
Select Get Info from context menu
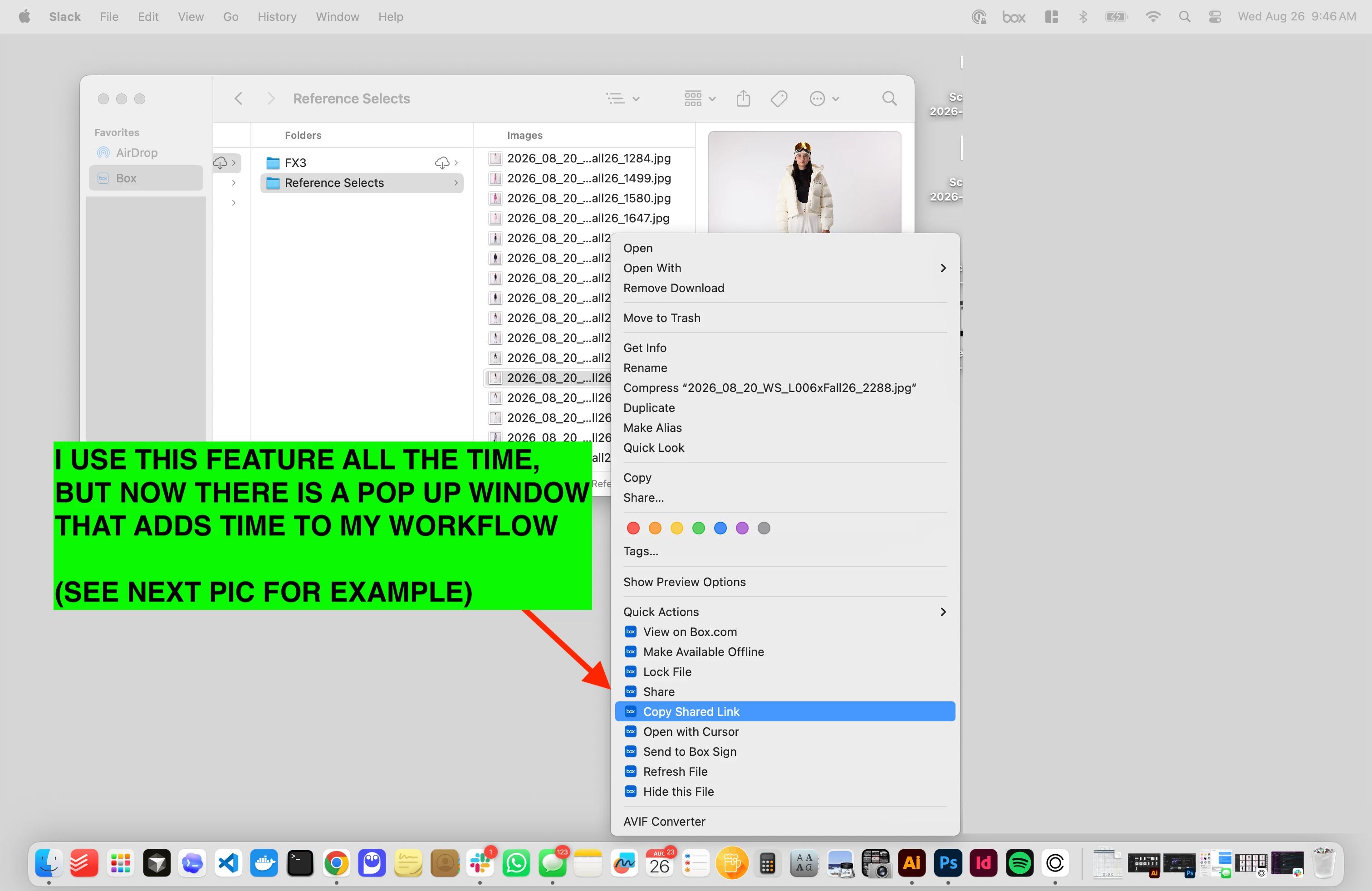pyautogui.click(x=785, y=348)
